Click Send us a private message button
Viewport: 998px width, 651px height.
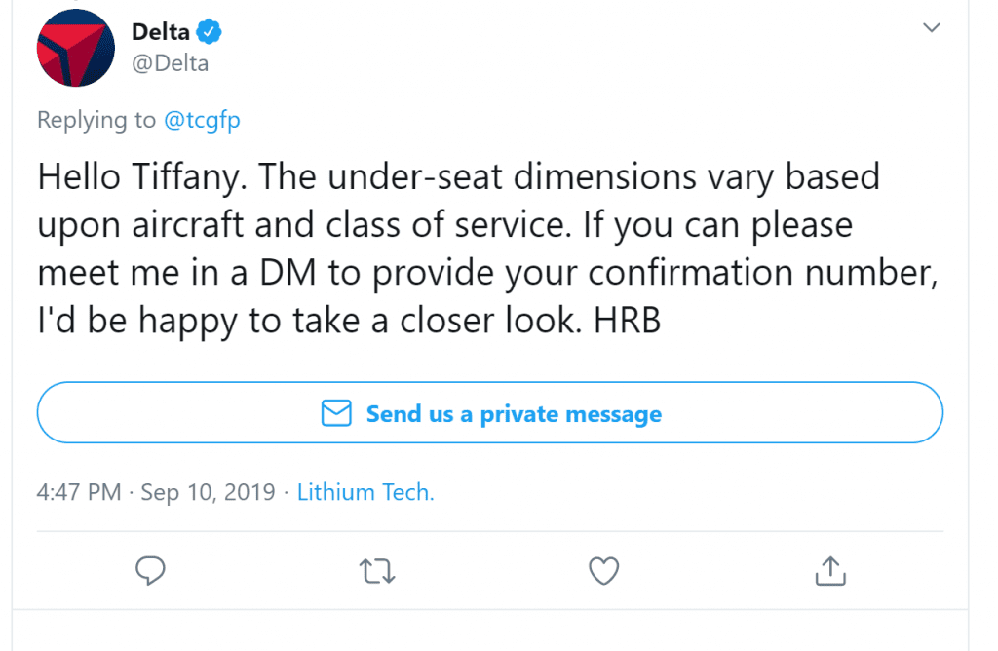(x=490, y=412)
